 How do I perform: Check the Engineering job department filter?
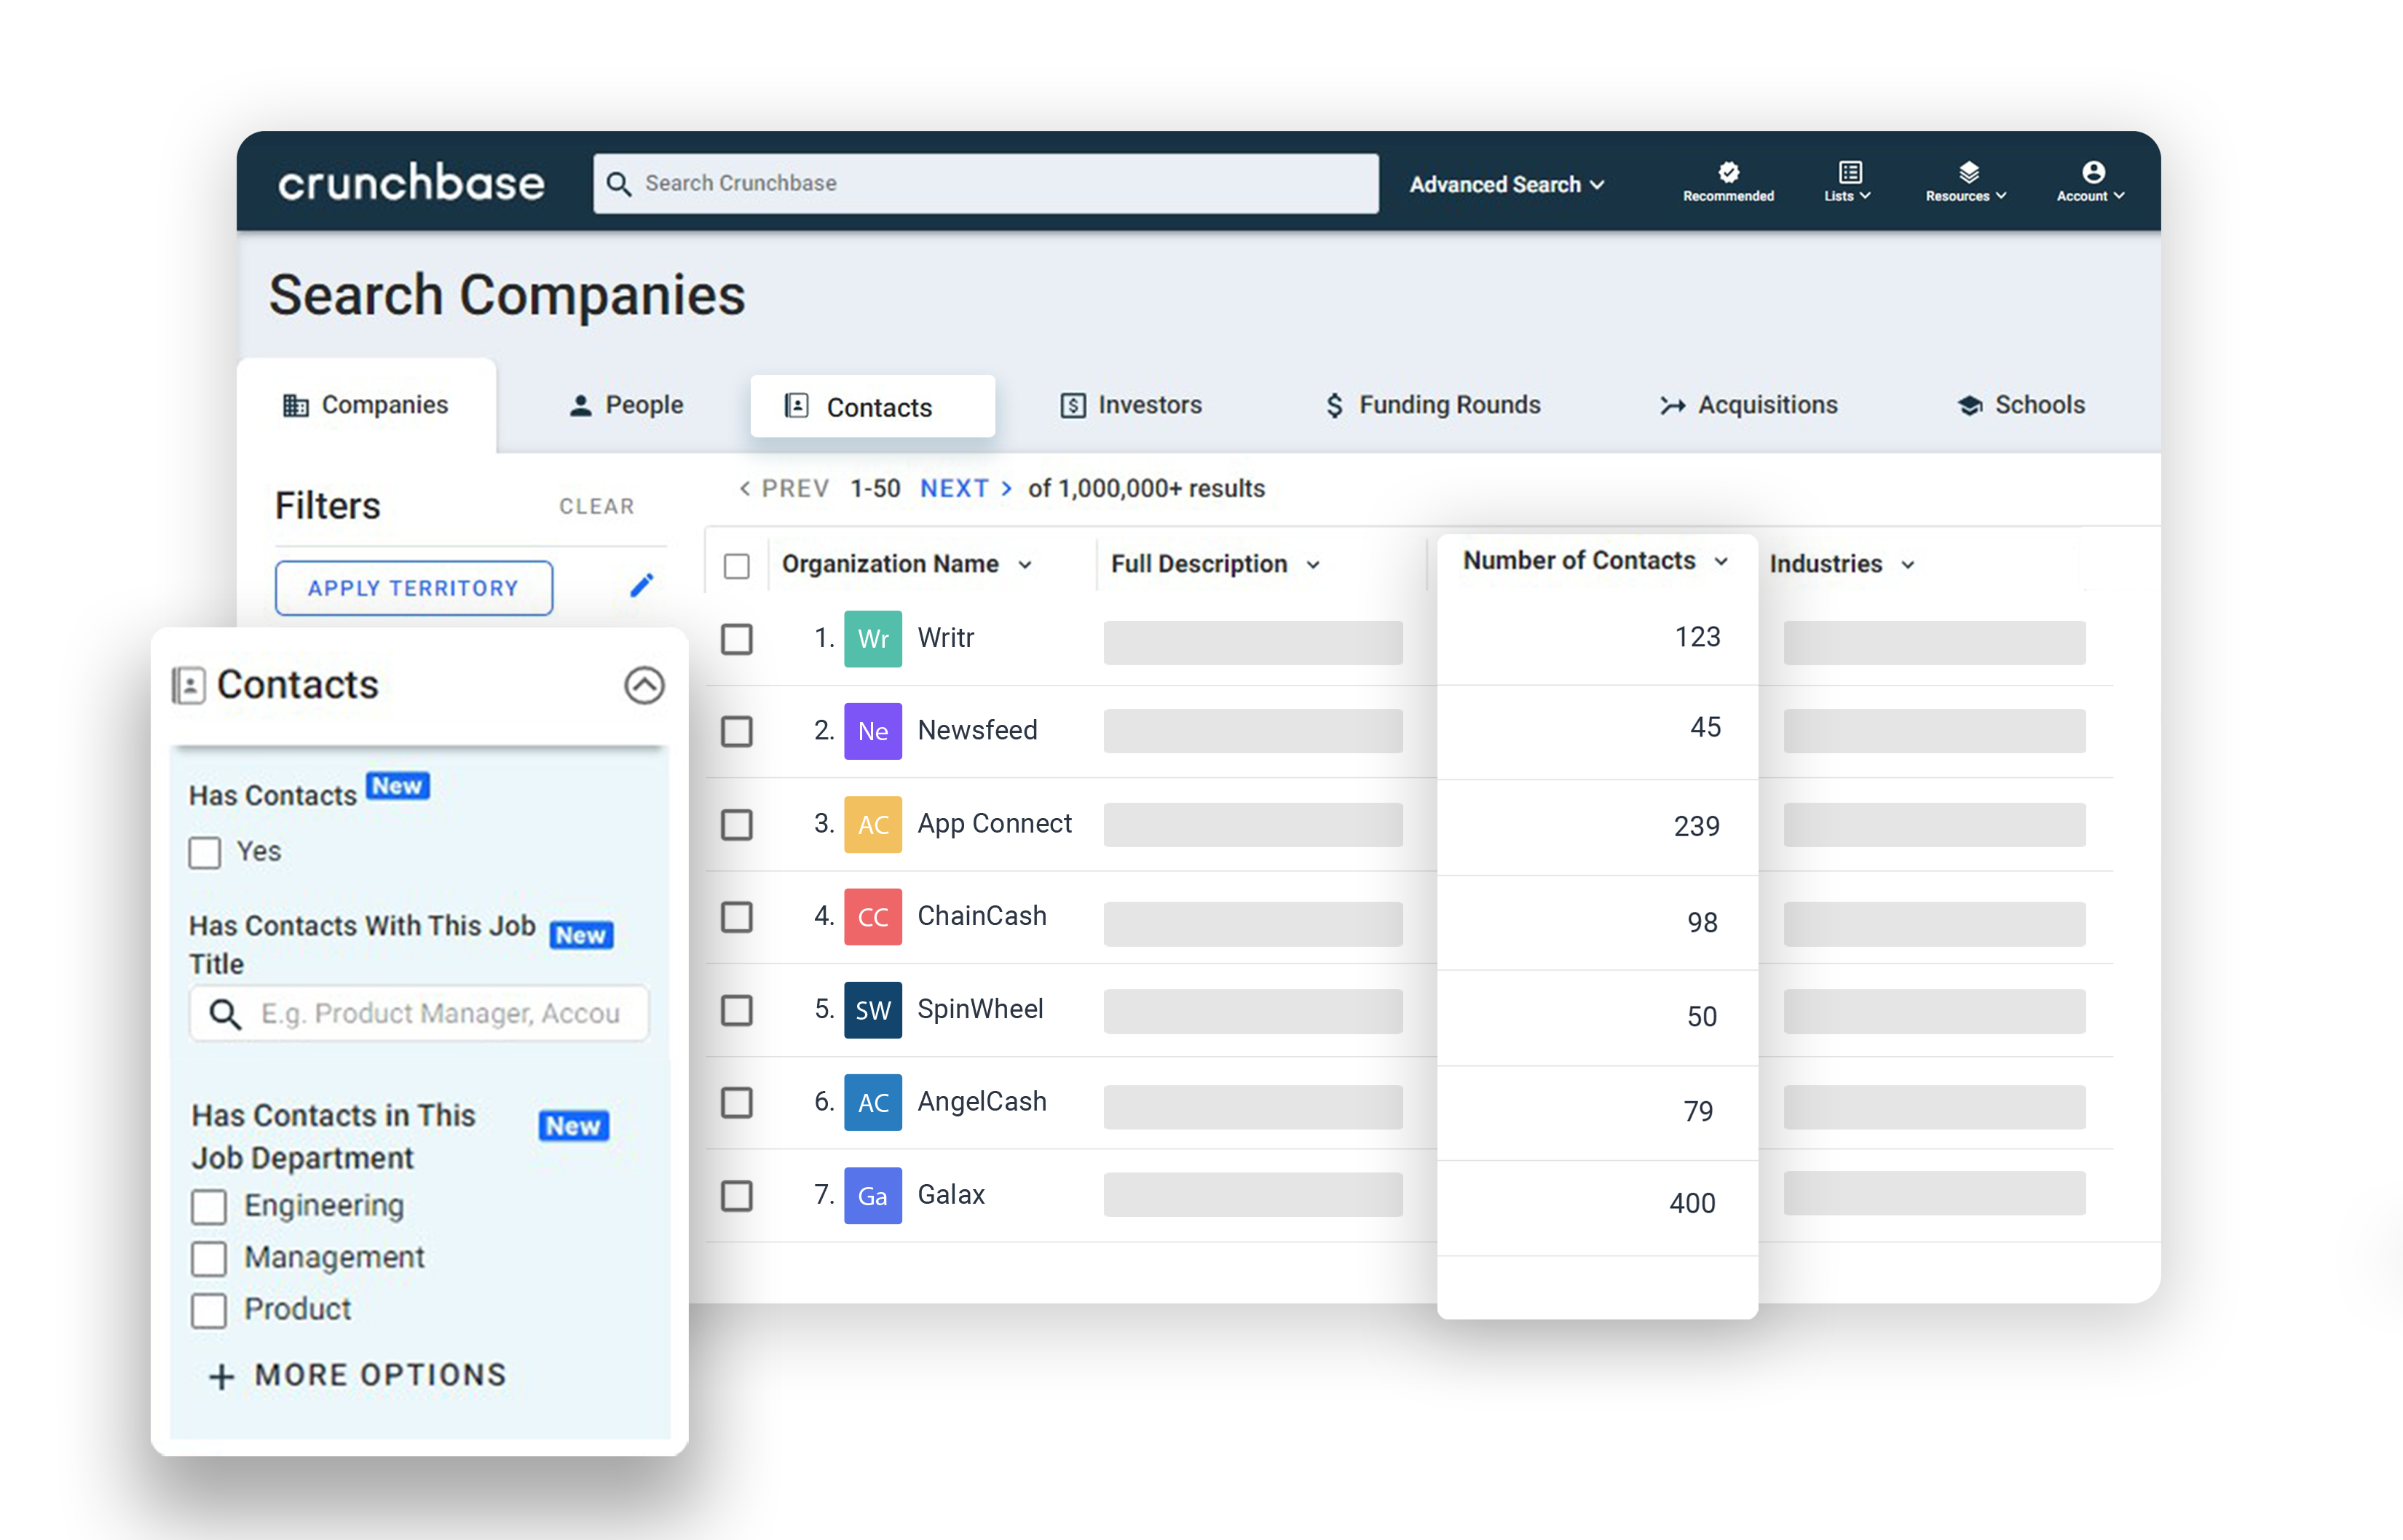[208, 1206]
